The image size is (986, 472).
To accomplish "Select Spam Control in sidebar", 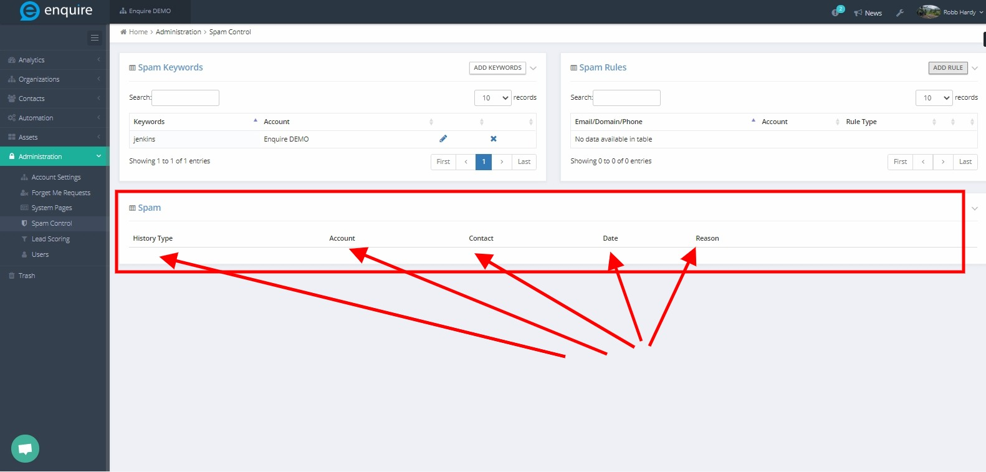I will [52, 223].
